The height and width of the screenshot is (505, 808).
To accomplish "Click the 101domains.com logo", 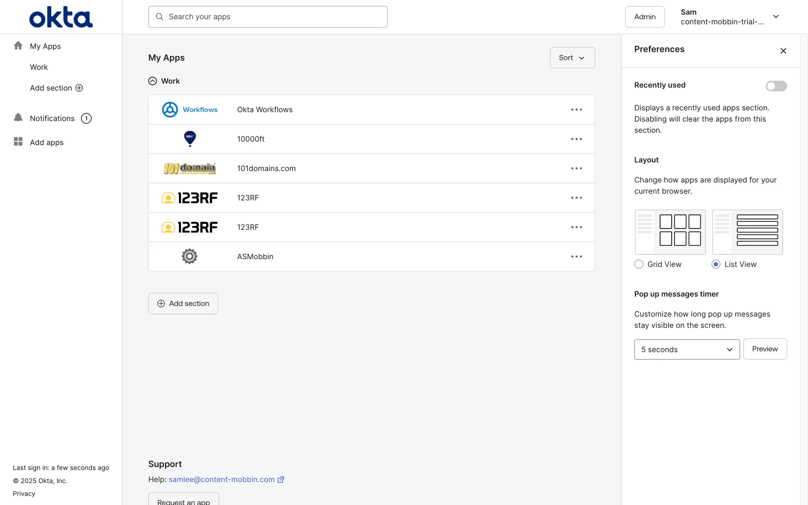I will coord(190,168).
